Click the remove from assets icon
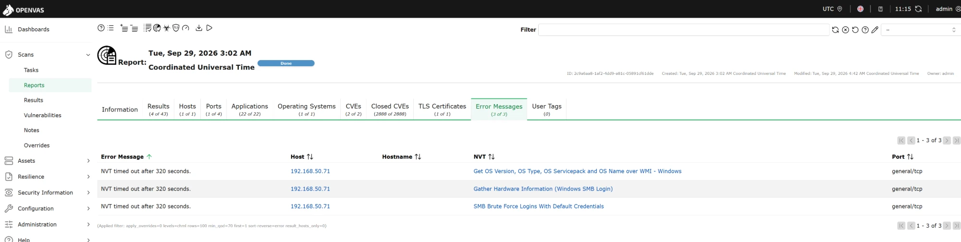This screenshot has width=961, height=242. point(135,28)
